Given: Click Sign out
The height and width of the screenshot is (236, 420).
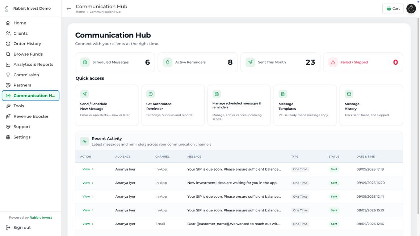Looking at the screenshot, I should point(22,227).
